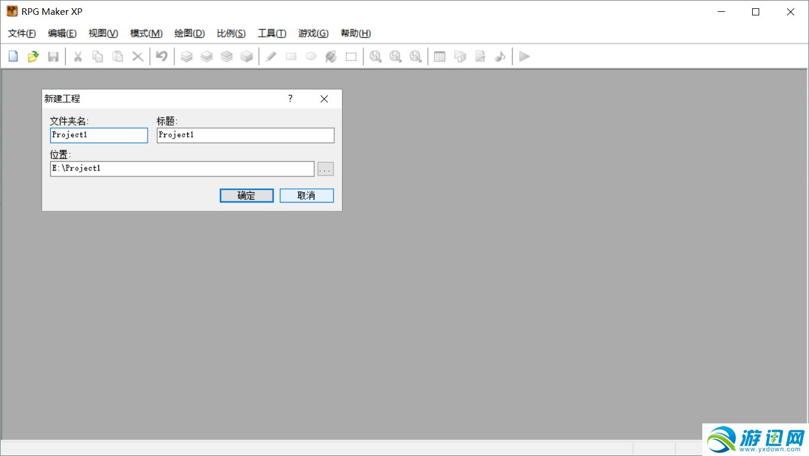Image resolution: width=809 pixels, height=456 pixels.
Task: Set zoom to 1:2 magnifier icon
Action: [395, 56]
